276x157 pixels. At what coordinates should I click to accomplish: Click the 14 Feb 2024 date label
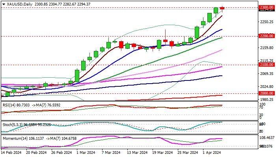point(12,152)
